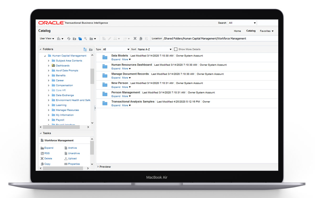This screenshot has width=315, height=198.
Task: Open the More menu for Data Models
Action: coord(126,60)
